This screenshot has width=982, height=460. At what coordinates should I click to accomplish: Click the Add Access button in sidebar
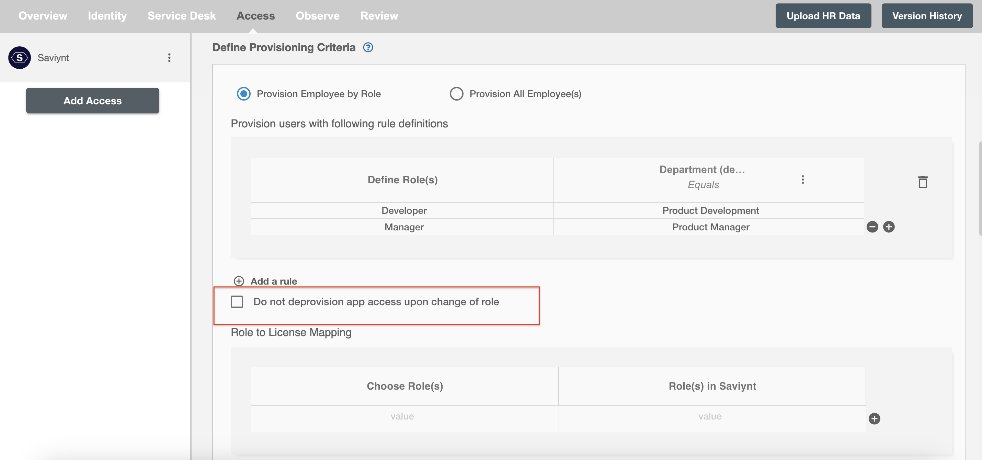[x=93, y=100]
